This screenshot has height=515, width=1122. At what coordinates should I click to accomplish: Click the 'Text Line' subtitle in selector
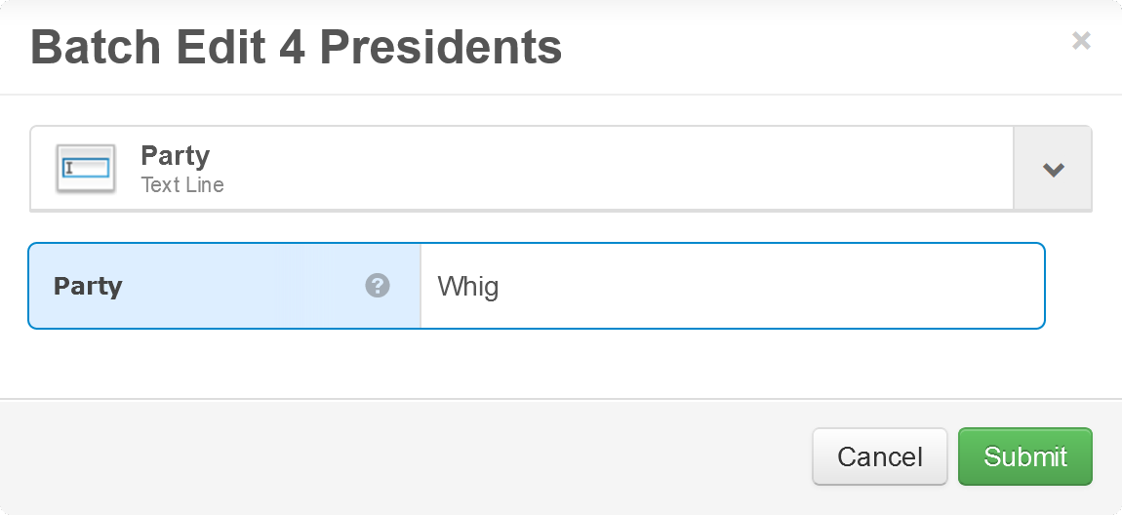[182, 185]
